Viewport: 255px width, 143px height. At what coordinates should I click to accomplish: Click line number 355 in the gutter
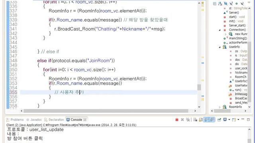(13, 92)
